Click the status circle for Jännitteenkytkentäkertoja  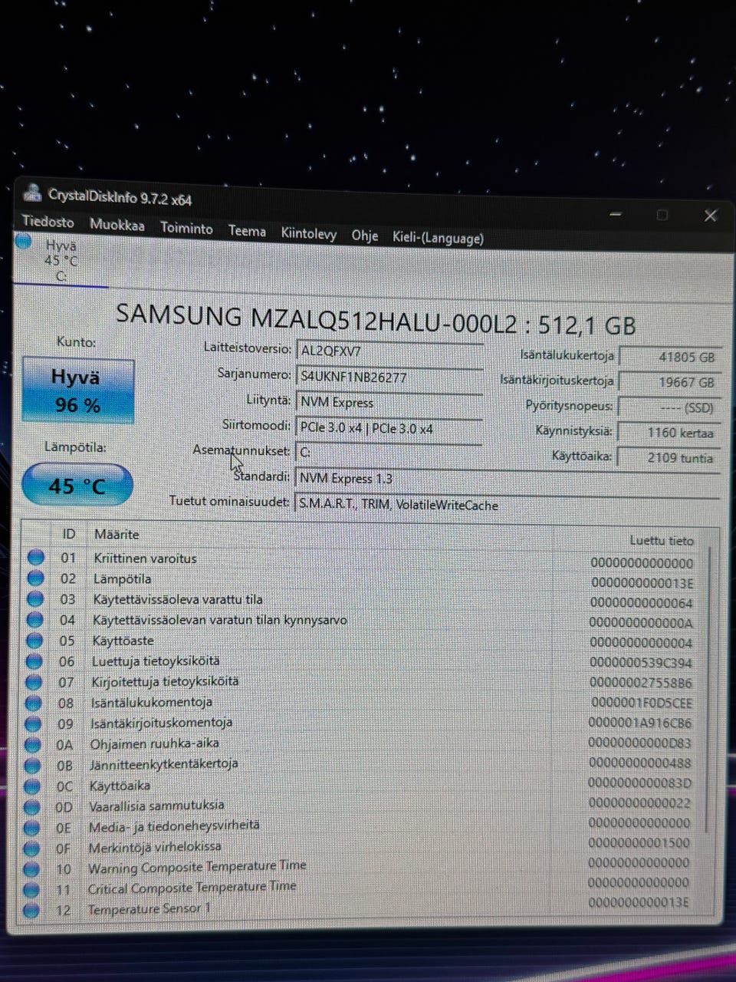(32, 765)
